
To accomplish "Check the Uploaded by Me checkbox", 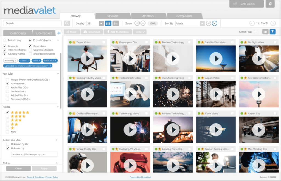I will [7, 144].
